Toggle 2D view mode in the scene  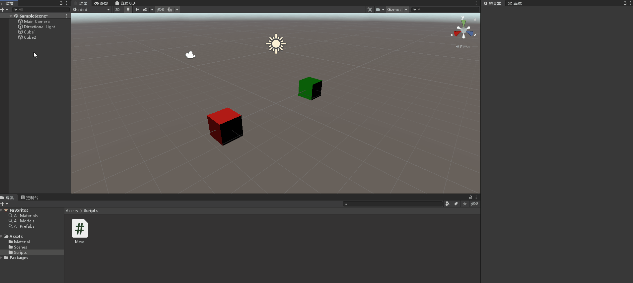117,10
